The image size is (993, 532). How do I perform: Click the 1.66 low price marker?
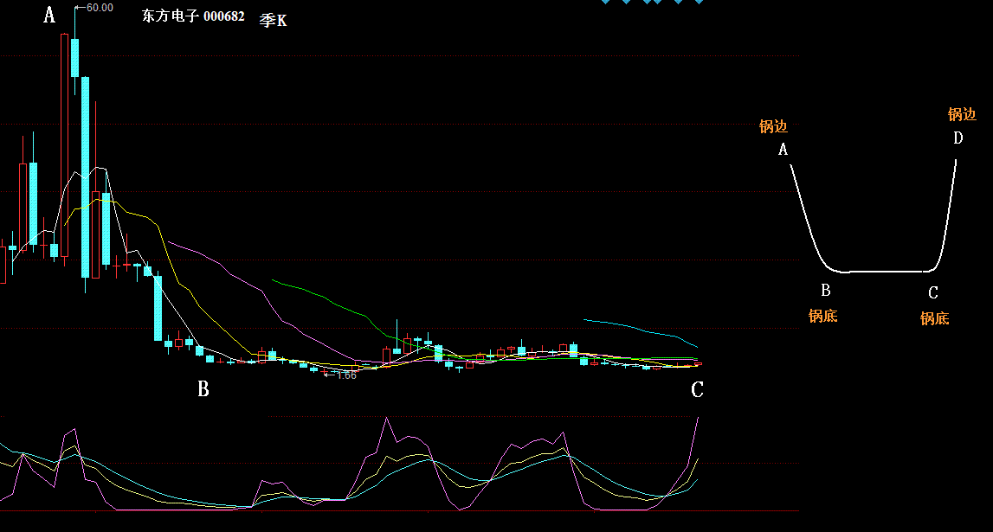point(345,375)
